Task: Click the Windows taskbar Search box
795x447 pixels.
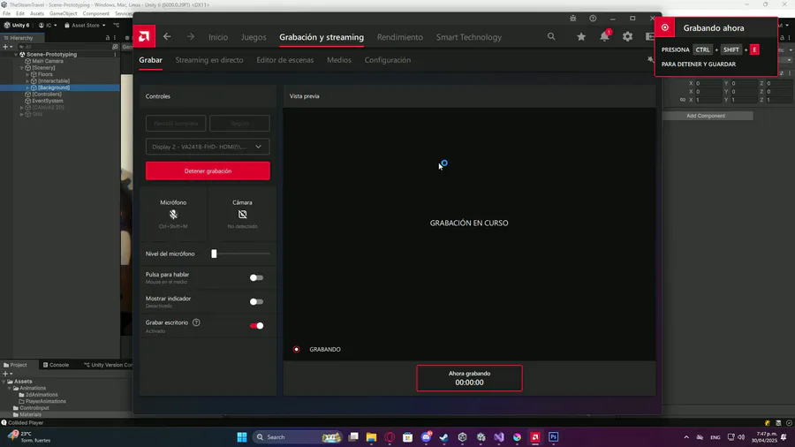Action: click(x=299, y=437)
